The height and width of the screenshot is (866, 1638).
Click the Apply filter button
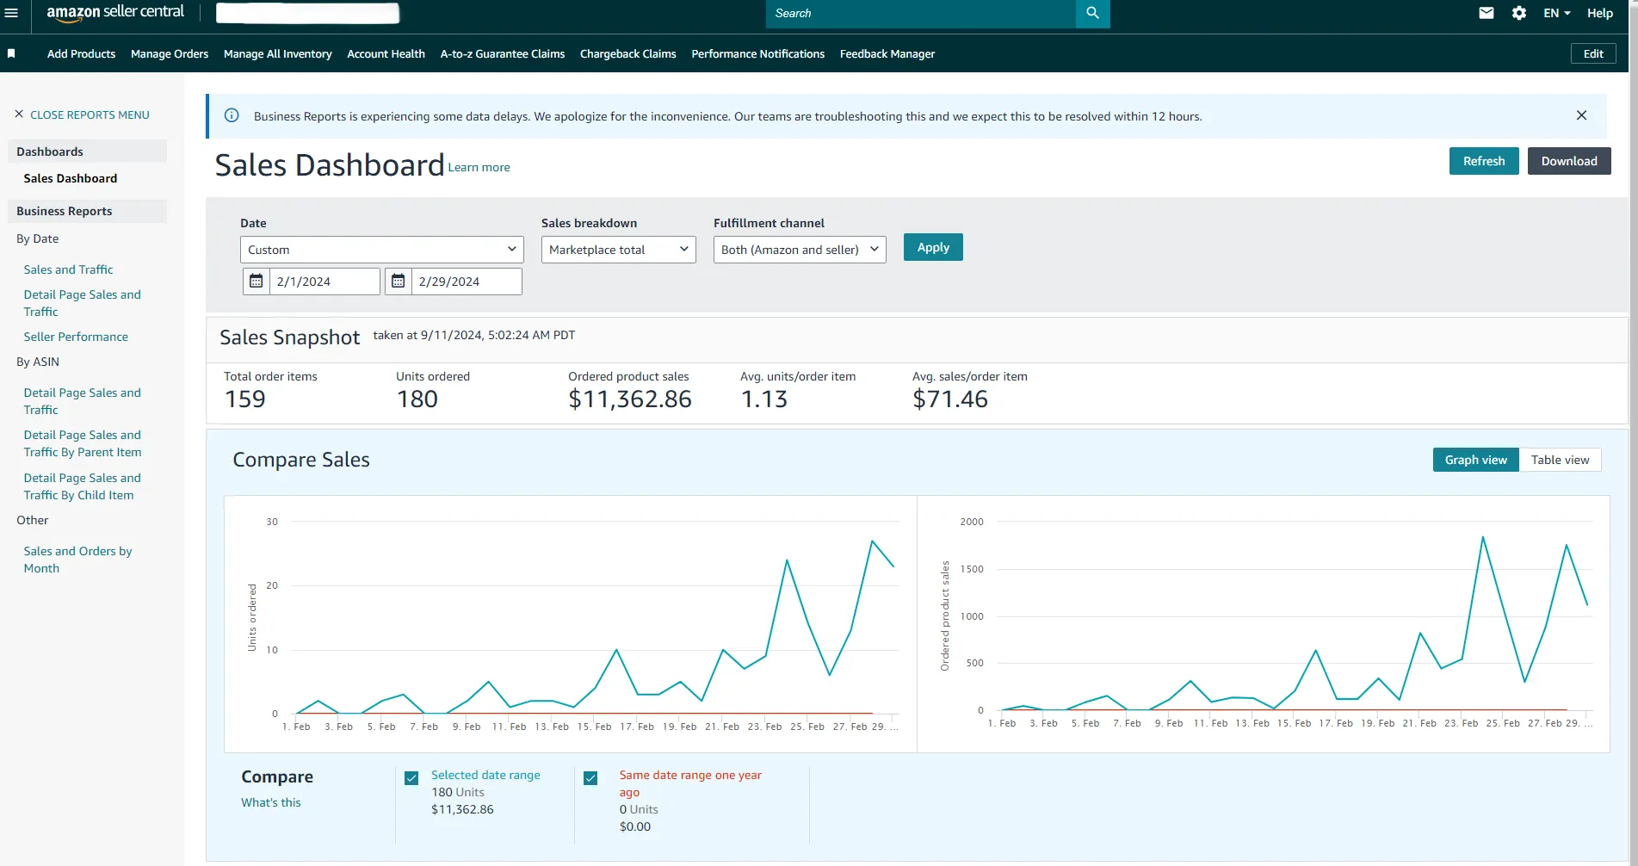point(933,247)
